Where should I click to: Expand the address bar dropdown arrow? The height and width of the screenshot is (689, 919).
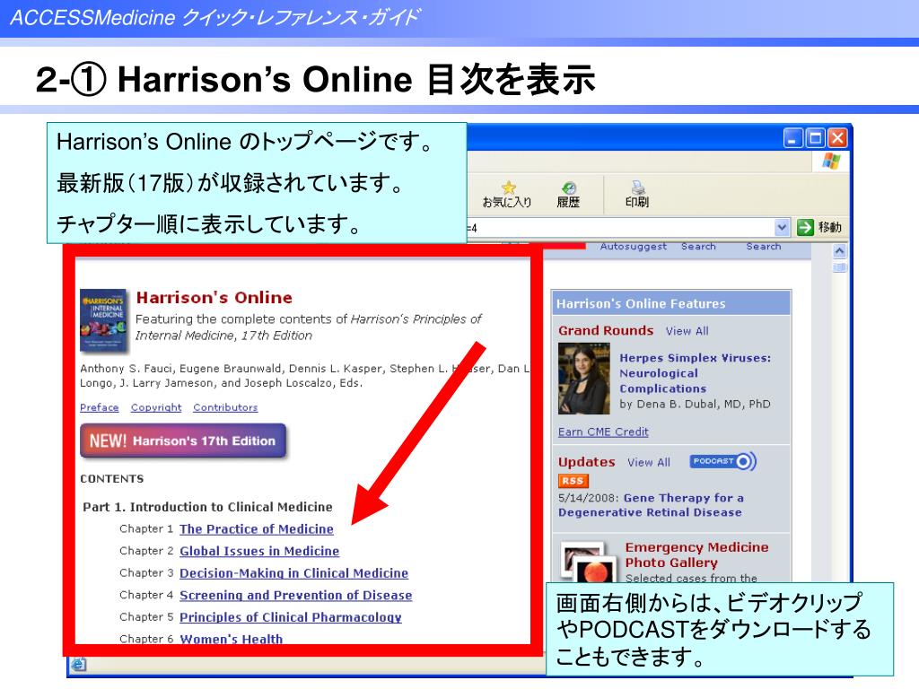782,227
